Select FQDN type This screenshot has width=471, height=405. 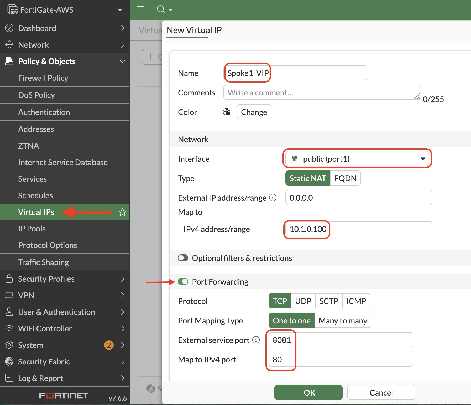[x=345, y=178]
